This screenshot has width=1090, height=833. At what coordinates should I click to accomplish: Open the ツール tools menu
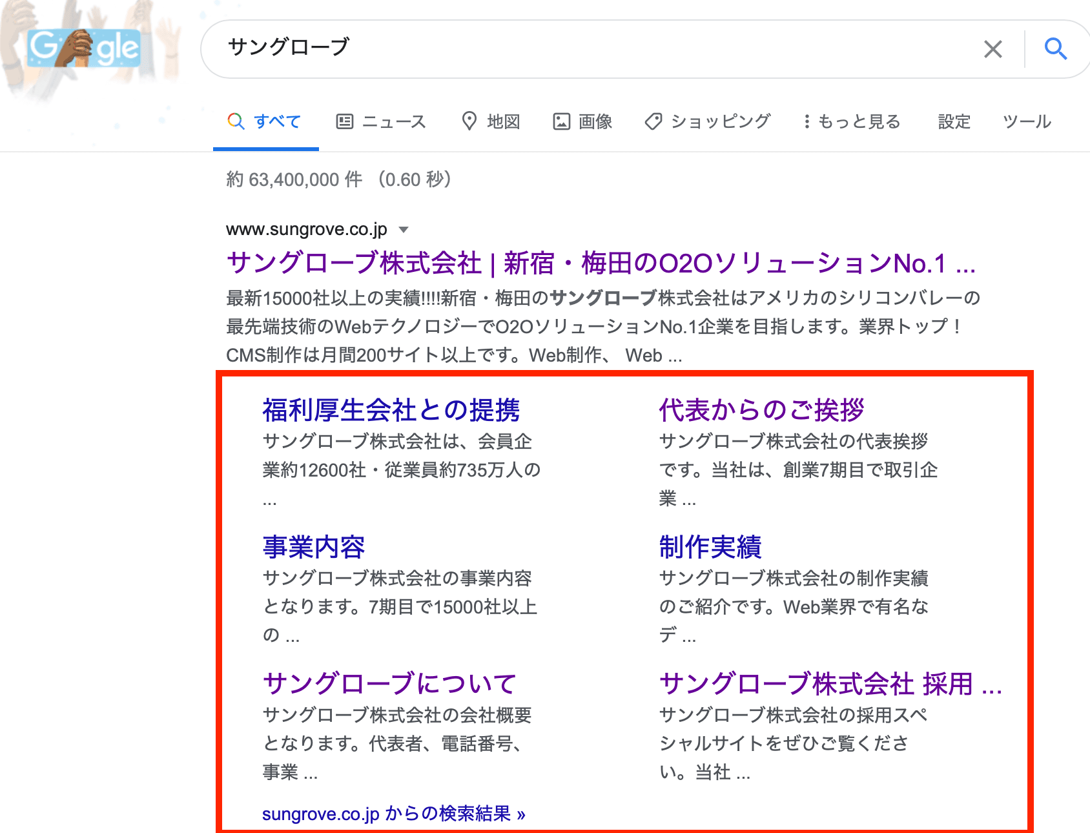[x=1027, y=121]
